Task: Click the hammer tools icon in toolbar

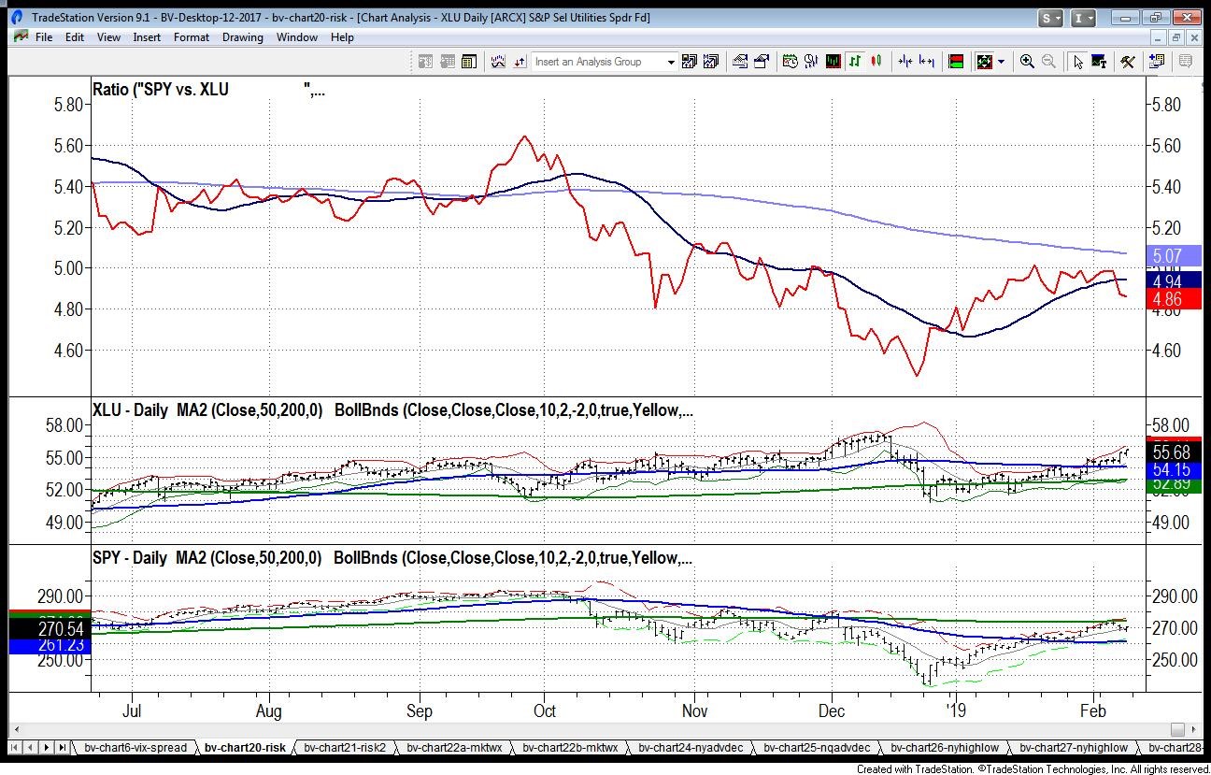Action: click(1128, 62)
